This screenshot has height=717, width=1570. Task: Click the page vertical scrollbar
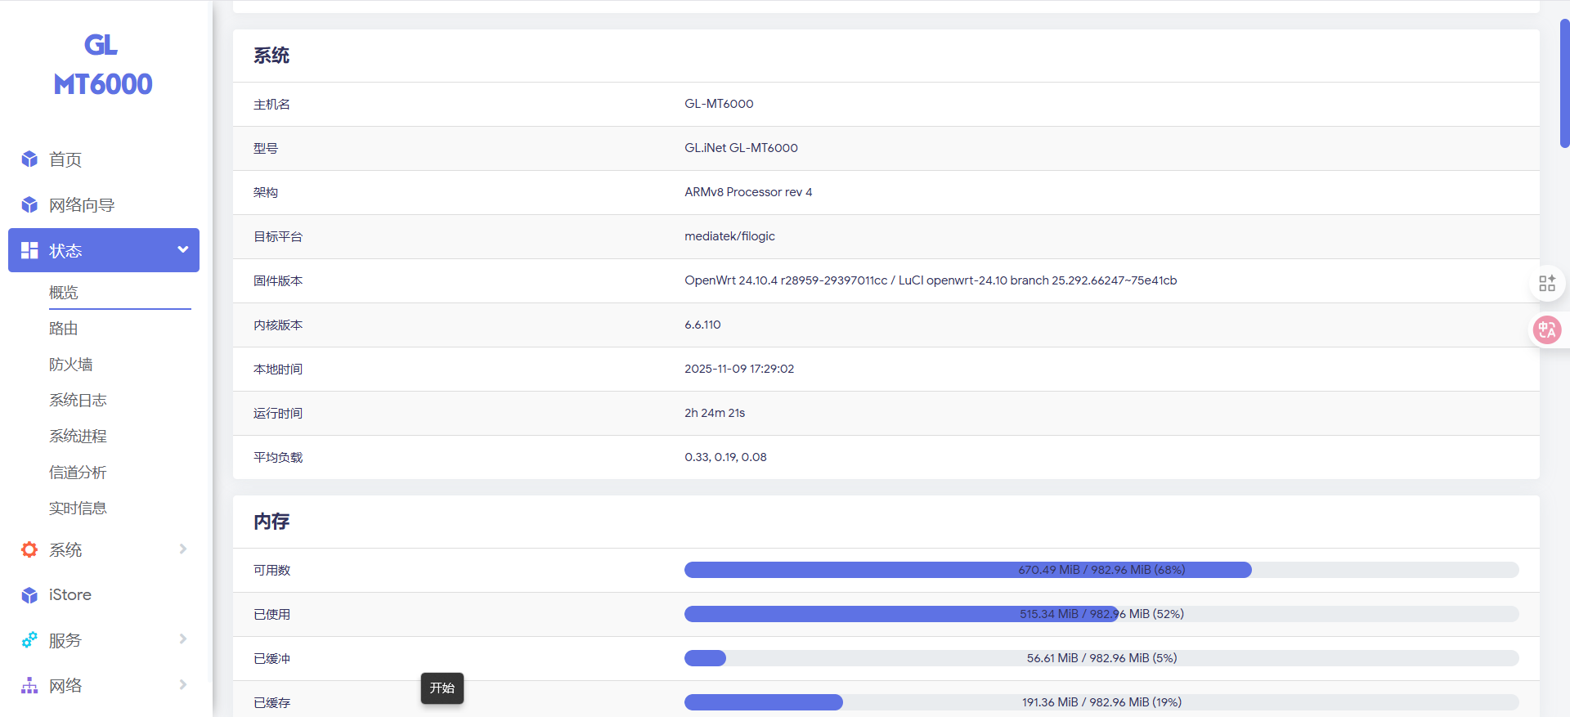1564,82
